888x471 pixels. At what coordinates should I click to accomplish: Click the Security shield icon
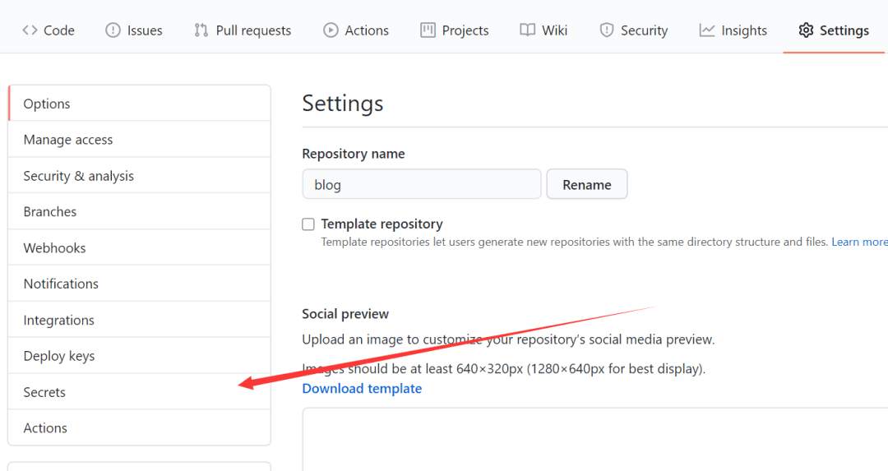607,30
